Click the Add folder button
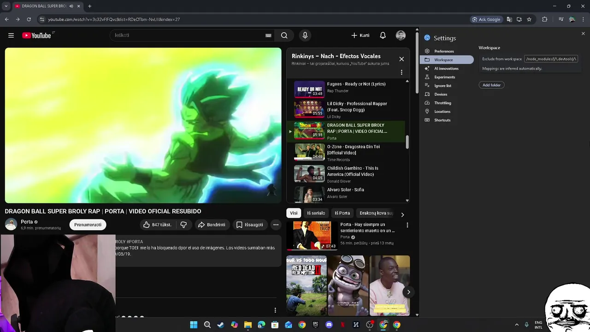The width and height of the screenshot is (590, 332). pos(491,85)
